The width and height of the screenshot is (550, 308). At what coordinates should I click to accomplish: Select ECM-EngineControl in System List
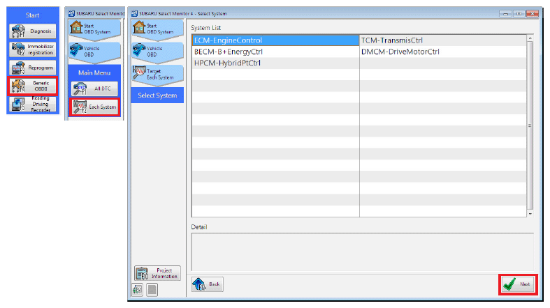coord(275,40)
